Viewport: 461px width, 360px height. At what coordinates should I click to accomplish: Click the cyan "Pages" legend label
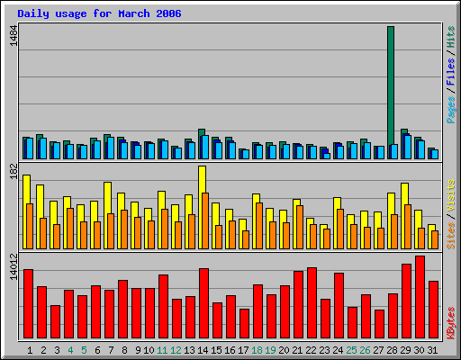(451, 110)
